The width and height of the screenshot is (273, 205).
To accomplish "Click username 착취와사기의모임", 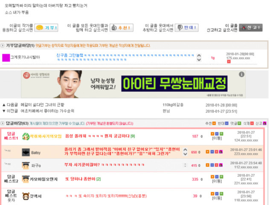I will [x=46, y=136].
